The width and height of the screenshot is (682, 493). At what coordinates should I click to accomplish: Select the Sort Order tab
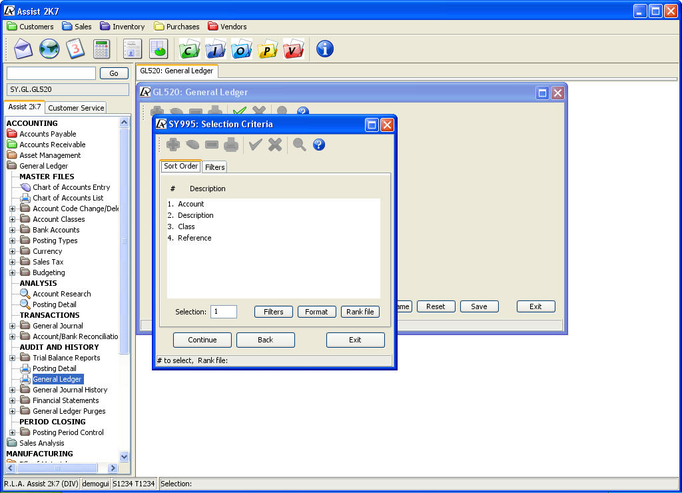point(181,166)
